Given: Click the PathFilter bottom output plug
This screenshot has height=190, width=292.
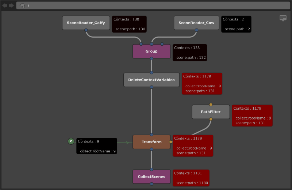Looking at the screenshot, I should [211, 119].
